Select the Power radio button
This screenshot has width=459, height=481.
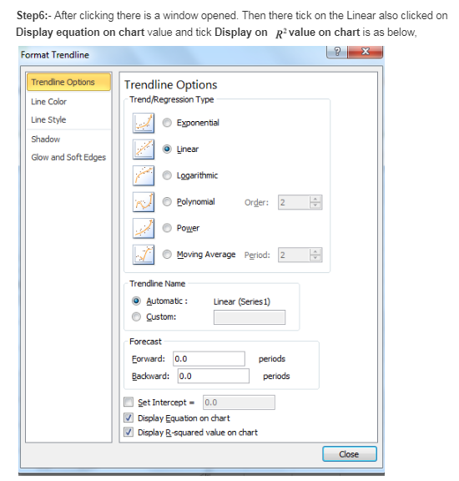167,228
